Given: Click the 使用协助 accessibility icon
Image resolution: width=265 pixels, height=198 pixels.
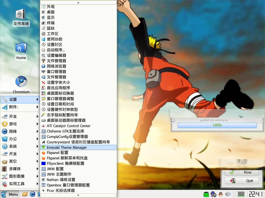Looking at the screenshot, I should 43,39.
